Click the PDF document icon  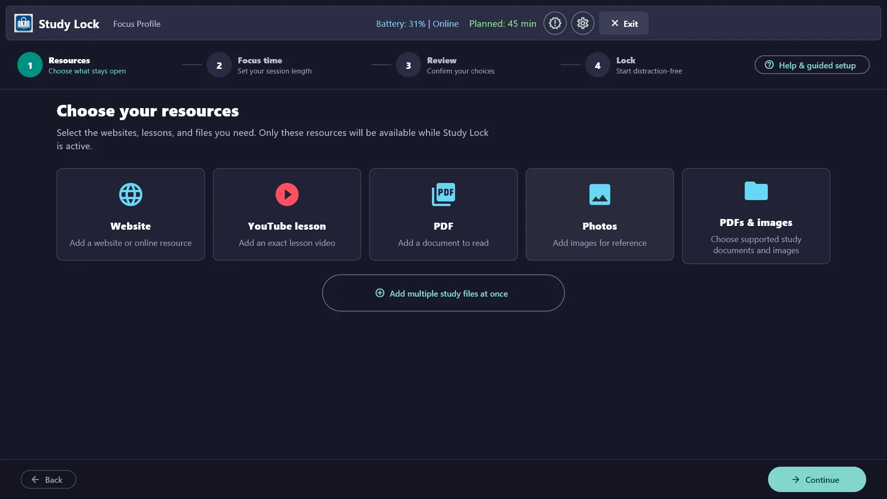coord(443,195)
